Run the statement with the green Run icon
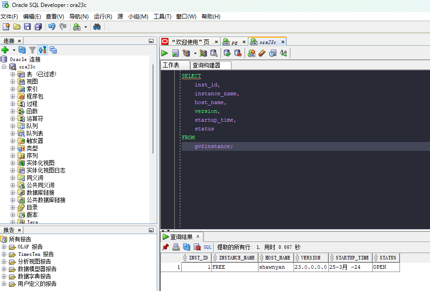The image size is (430, 291). (165, 53)
